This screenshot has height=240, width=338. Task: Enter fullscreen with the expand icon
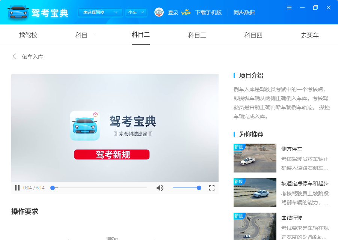point(212,188)
